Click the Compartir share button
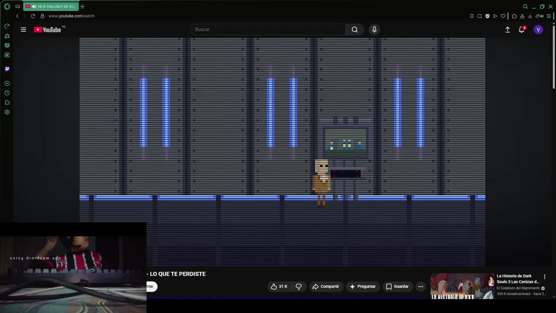The image size is (556, 313). [326, 286]
